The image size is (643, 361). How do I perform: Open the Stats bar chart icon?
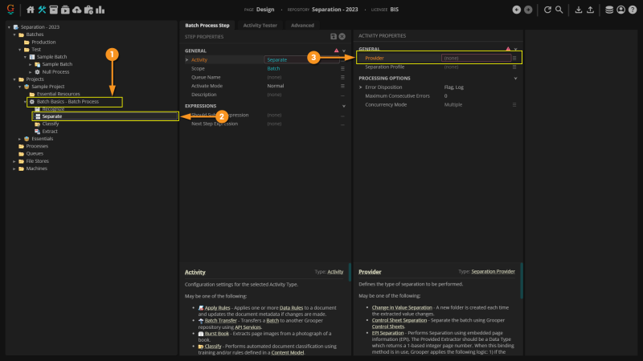100,10
